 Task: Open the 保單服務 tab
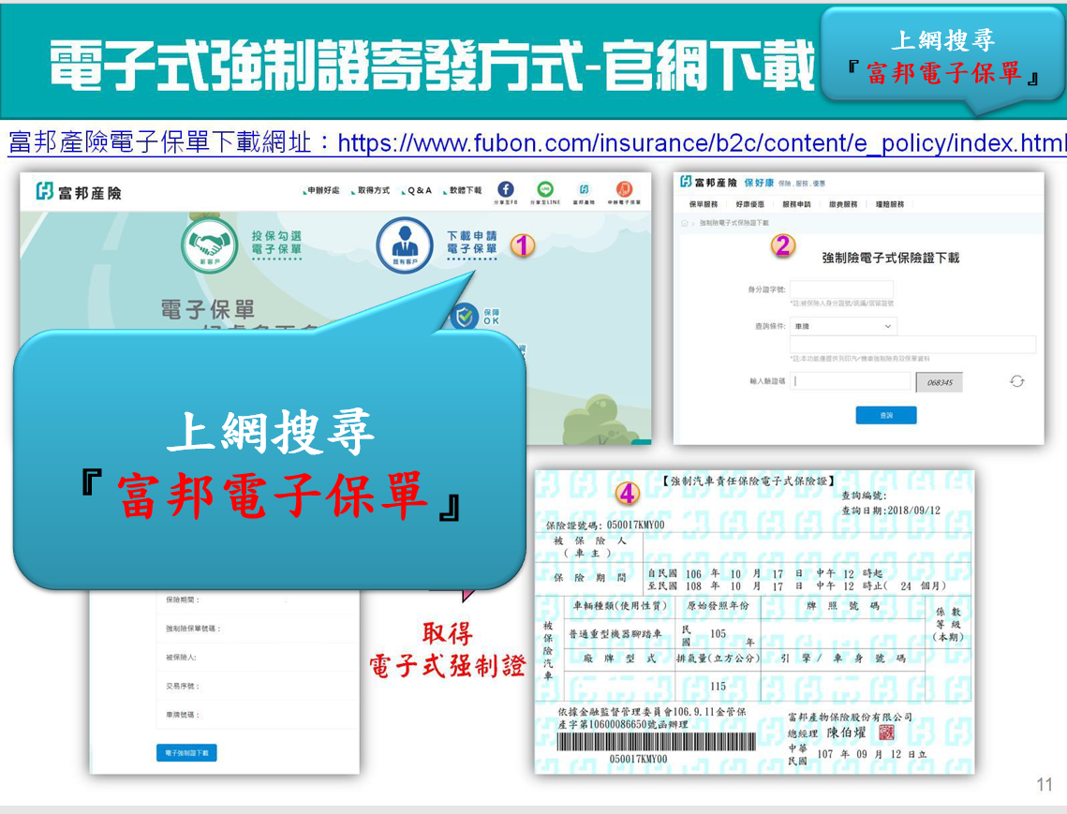coord(703,204)
